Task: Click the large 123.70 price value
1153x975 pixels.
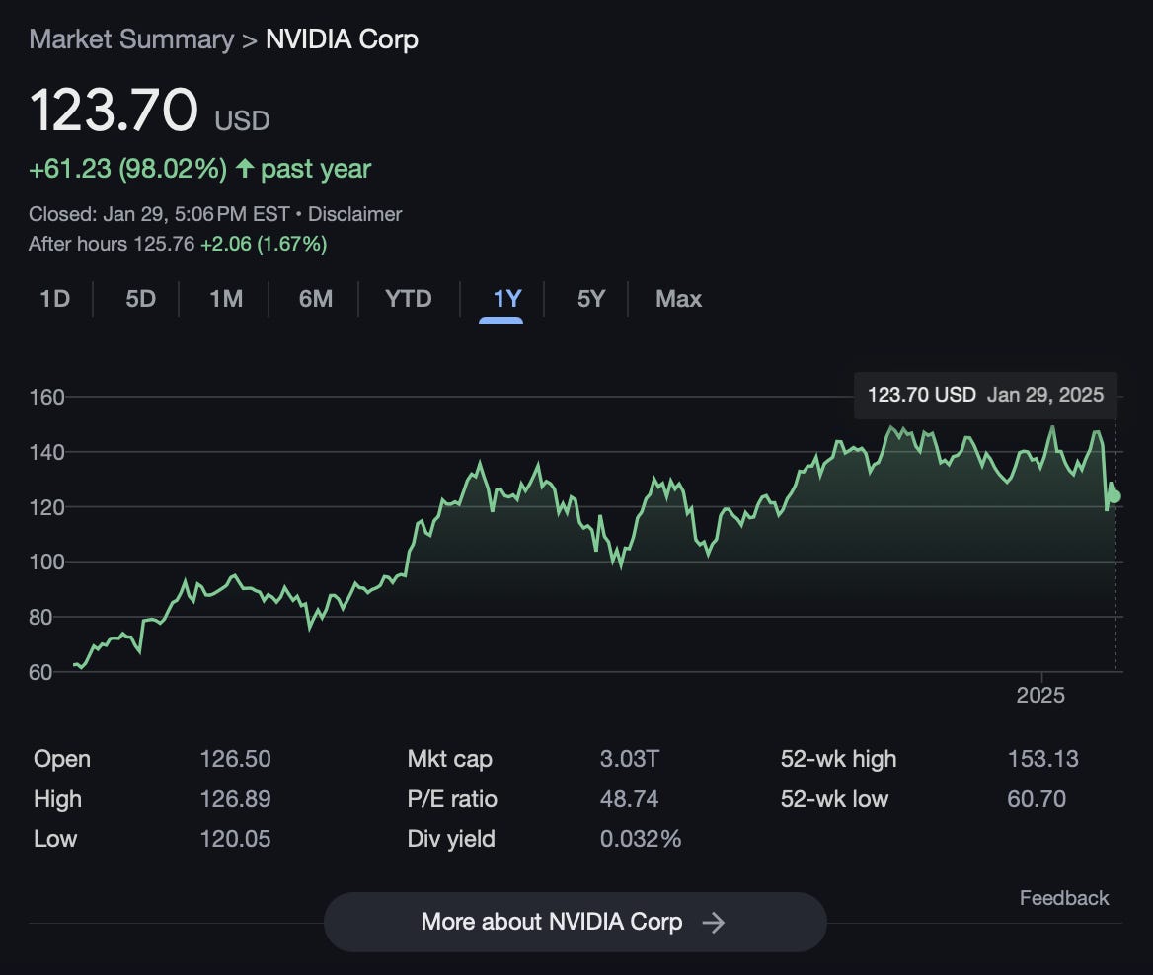Action: pyautogui.click(x=114, y=110)
